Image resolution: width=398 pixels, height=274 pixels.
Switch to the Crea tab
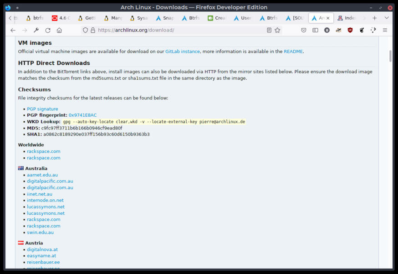pos(217,18)
